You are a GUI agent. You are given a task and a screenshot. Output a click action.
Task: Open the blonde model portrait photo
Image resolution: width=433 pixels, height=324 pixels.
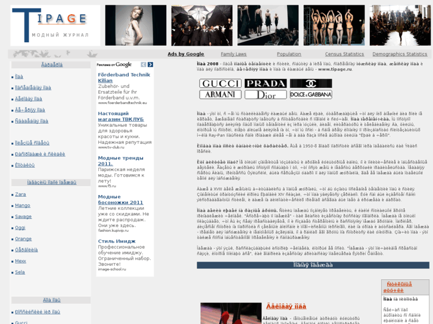coord(136,25)
